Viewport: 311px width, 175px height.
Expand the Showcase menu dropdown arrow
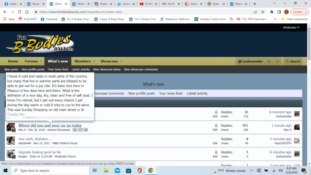pos(121,61)
